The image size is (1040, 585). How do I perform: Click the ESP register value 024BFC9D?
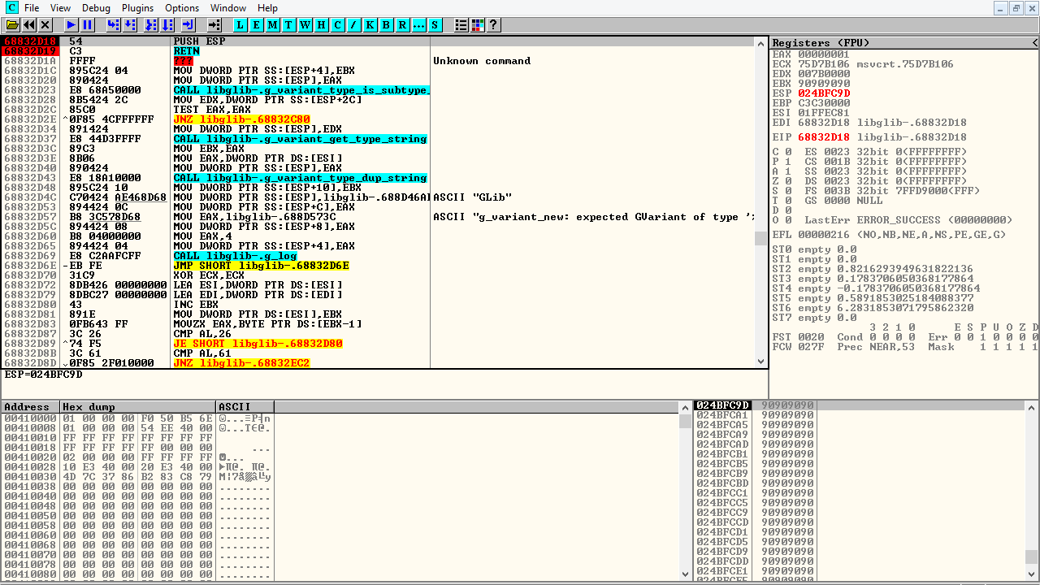(824, 93)
